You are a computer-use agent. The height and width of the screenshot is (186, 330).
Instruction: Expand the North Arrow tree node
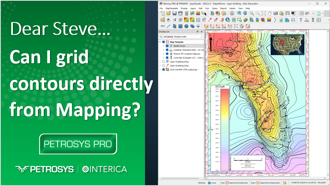click(164, 46)
